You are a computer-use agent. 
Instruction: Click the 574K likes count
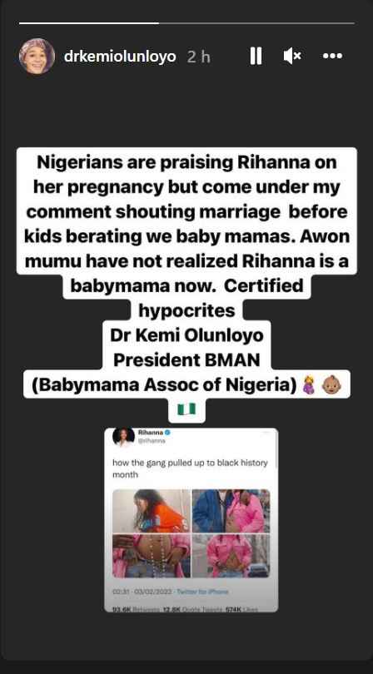point(242,609)
